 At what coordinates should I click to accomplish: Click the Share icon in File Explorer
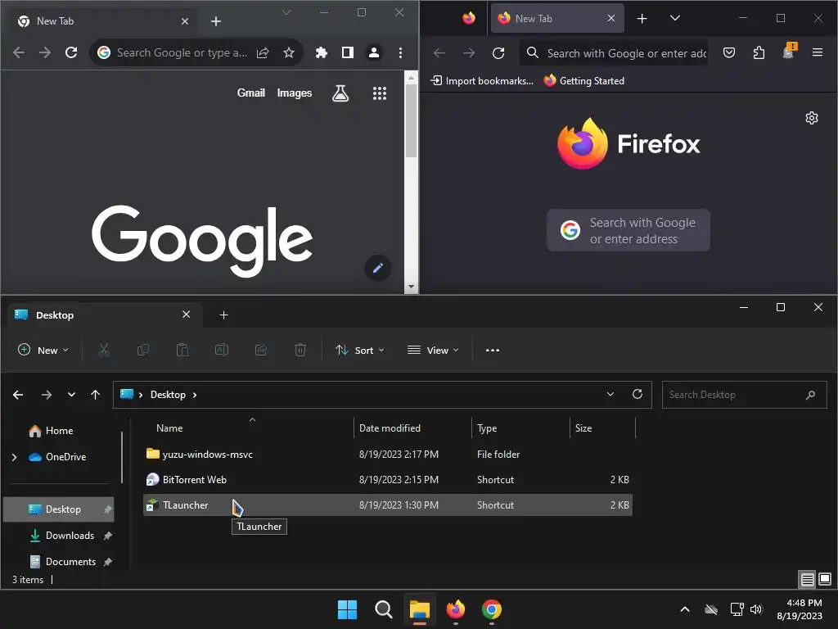(261, 351)
